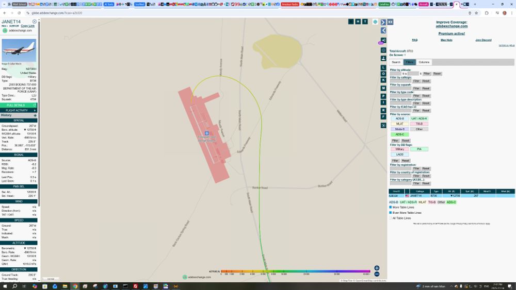Click the squawk filter input field
This screenshot has width=516, height=290.
point(400,89)
